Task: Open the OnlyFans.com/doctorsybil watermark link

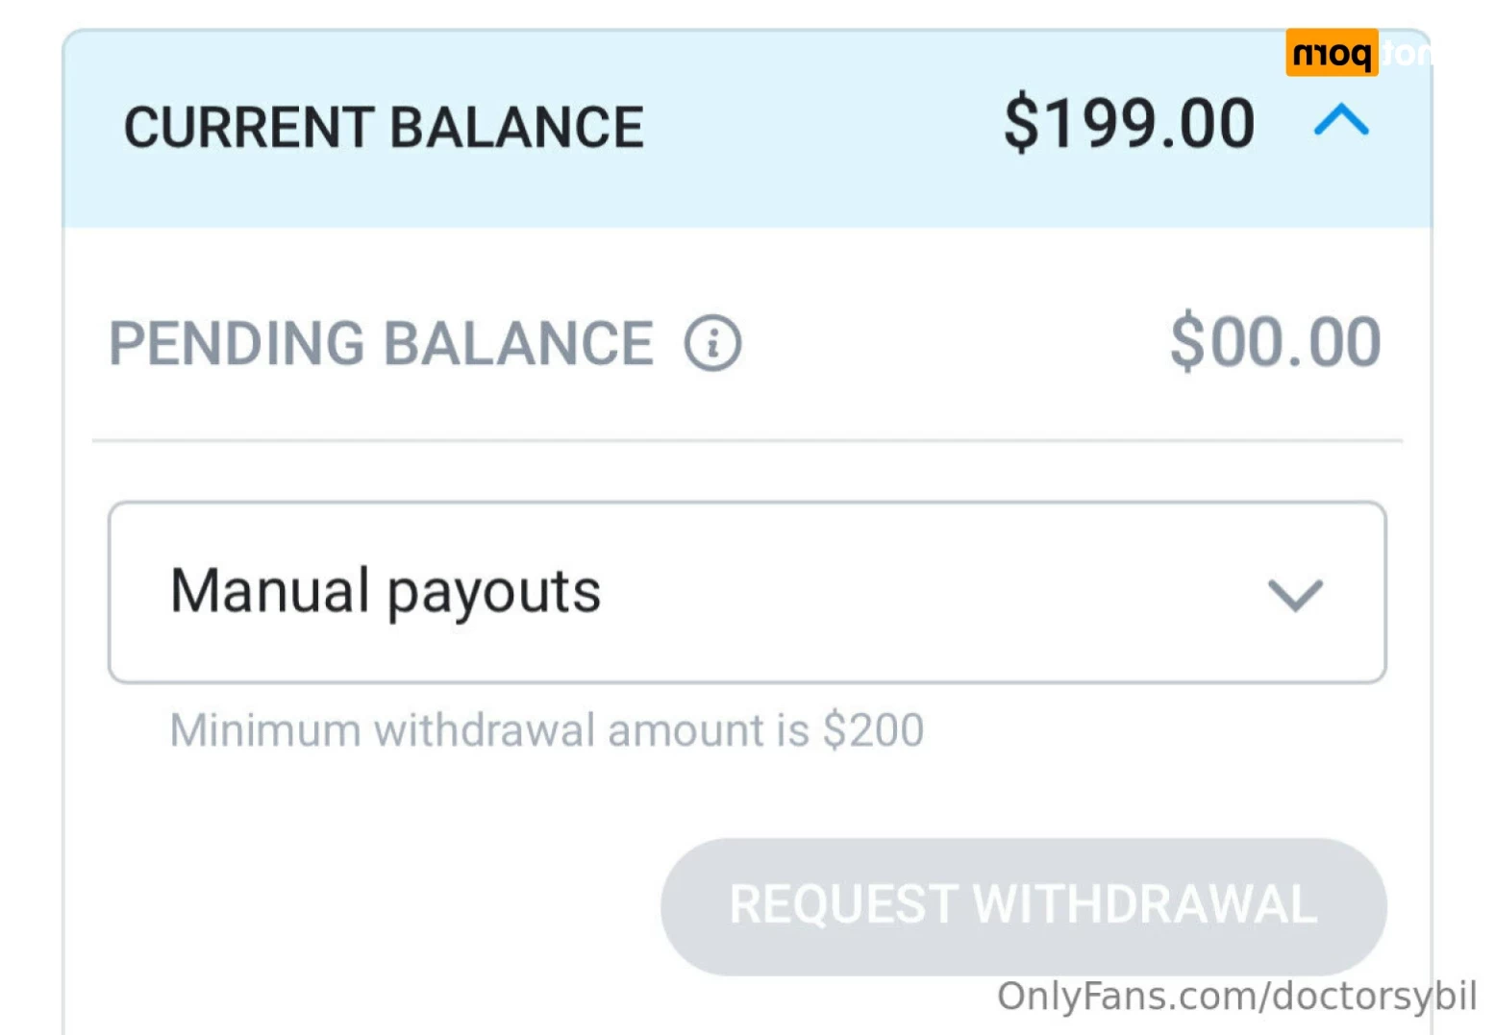Action: (x=1236, y=997)
